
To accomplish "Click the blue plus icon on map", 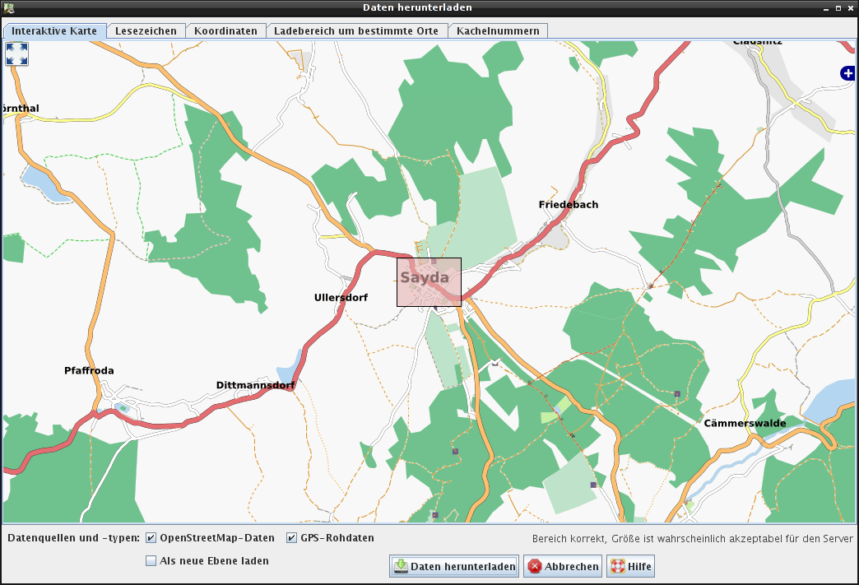I will pyautogui.click(x=847, y=73).
